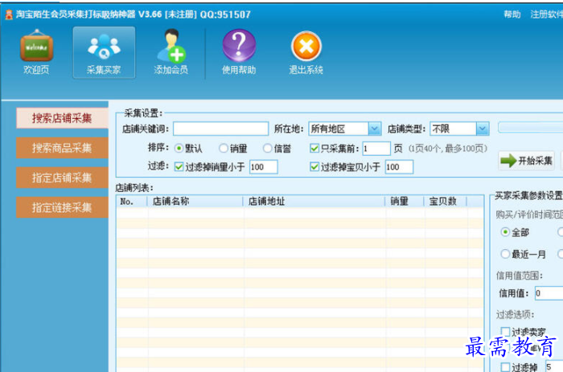
Task: Click the collection progress bar
Action: pos(530,128)
